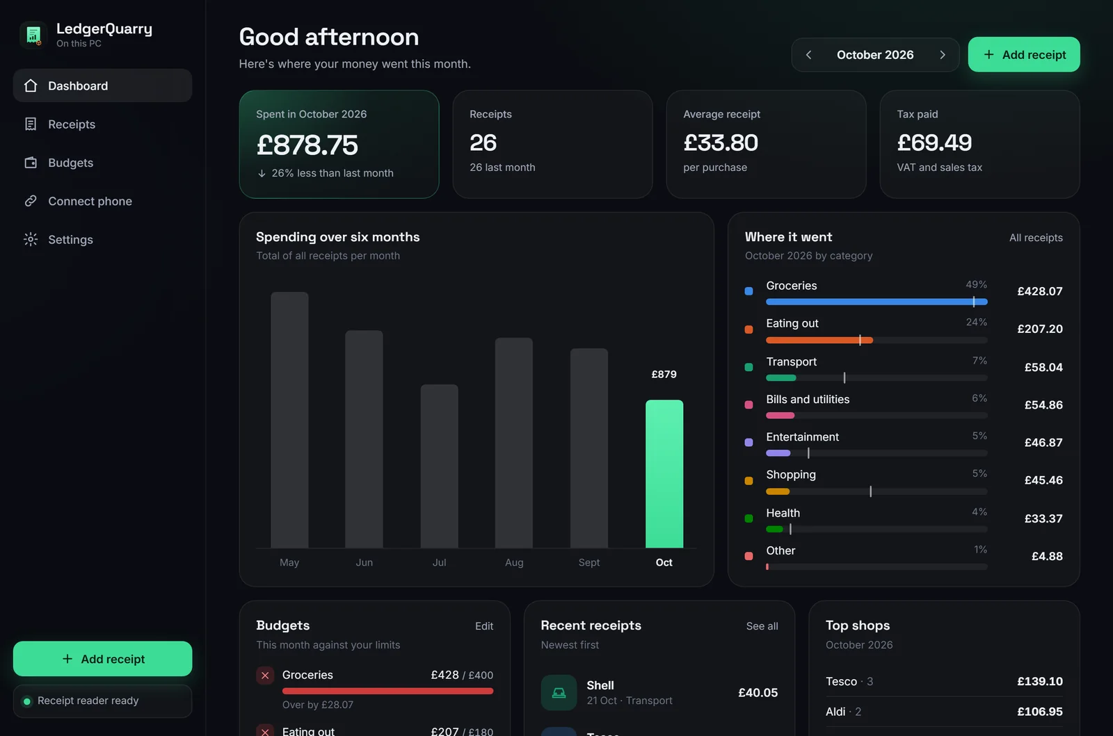
Task: Click the Shell receipt transport icon
Action: 559,692
